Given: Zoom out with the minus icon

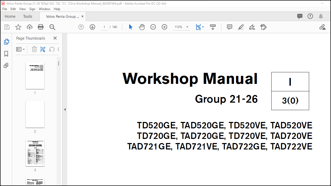Looking at the screenshot, I should pyautogui.click(x=153, y=27).
